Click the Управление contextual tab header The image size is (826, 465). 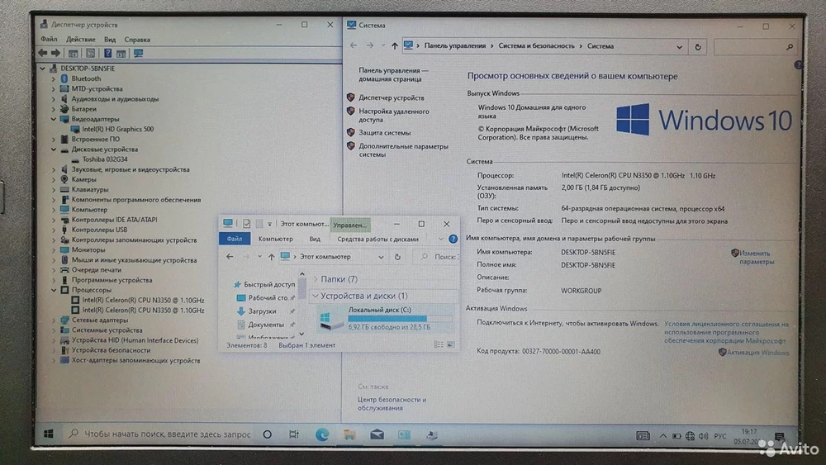pyautogui.click(x=349, y=225)
